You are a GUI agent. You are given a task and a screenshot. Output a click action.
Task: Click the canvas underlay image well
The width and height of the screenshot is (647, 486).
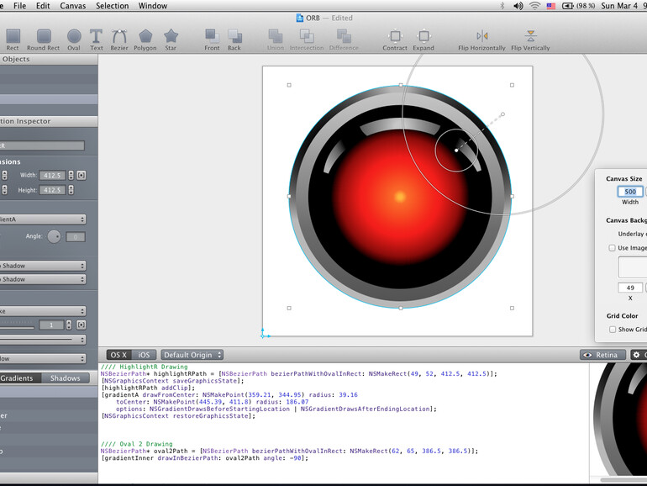tap(633, 267)
